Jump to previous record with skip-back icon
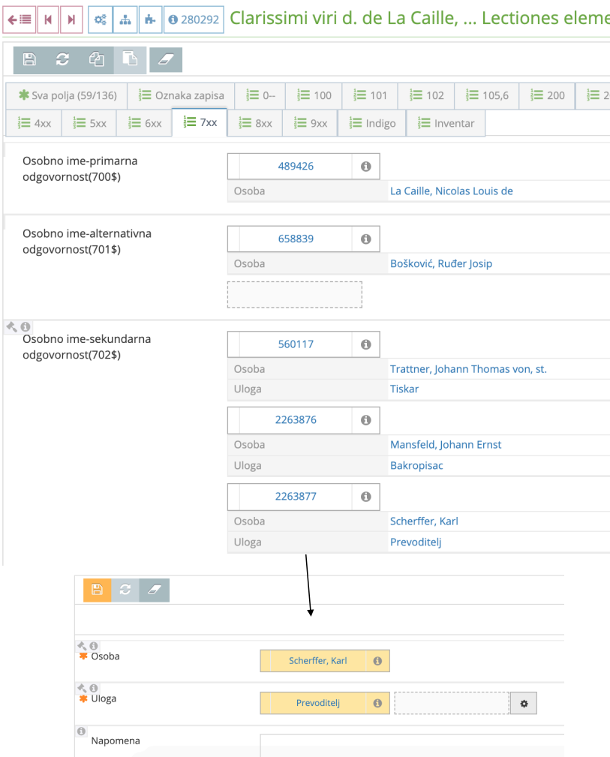The width and height of the screenshot is (610, 757). (x=48, y=19)
